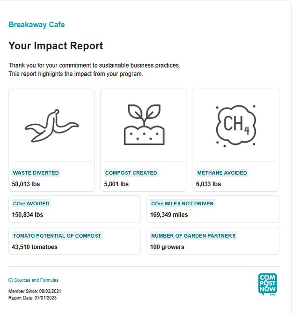Click the 58,013 lbs waste value
This screenshot has width=293, height=315.
click(26, 184)
